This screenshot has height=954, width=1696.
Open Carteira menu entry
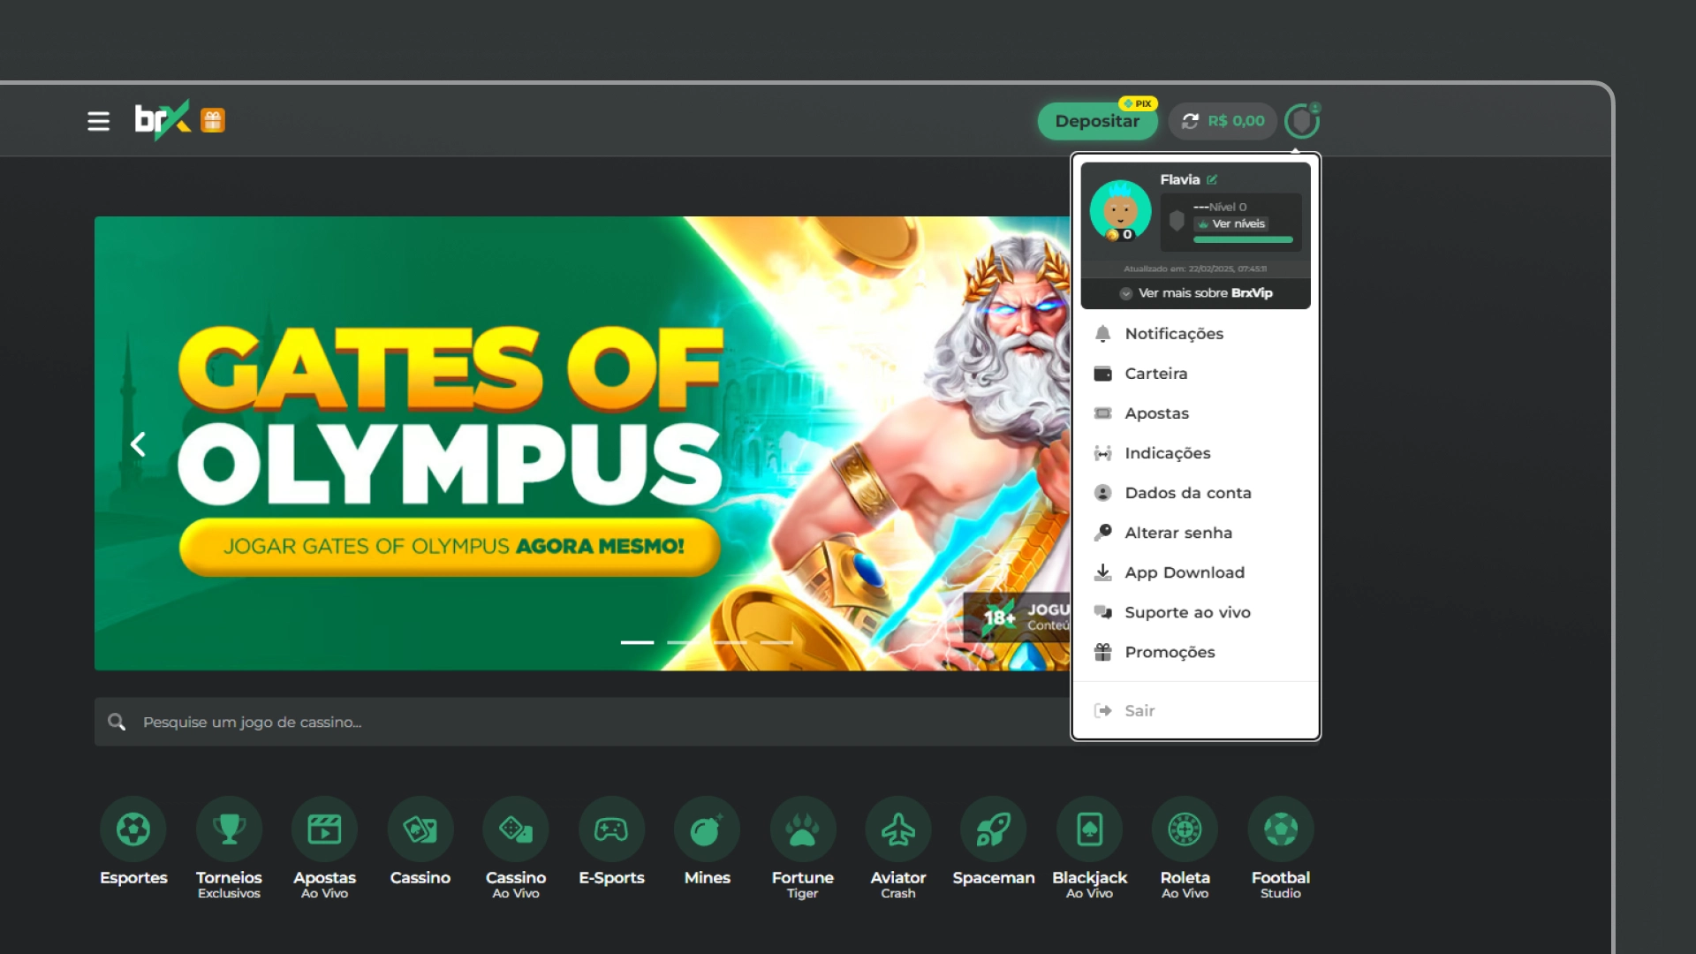(1155, 374)
